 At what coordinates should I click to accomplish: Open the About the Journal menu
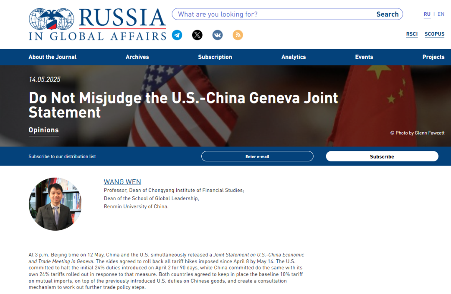[x=53, y=57]
